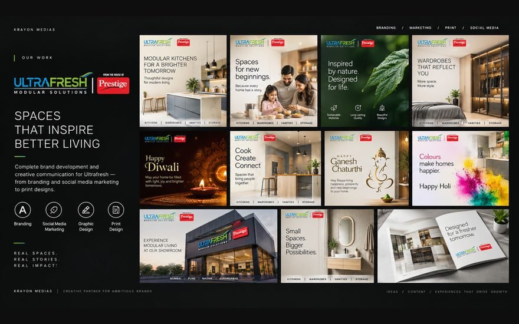Open the Happy Ganesh Chaturthi post
This screenshot has width=519, height=324.
point(366,168)
